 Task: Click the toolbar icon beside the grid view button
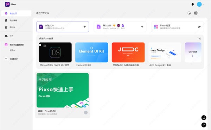[189, 13]
